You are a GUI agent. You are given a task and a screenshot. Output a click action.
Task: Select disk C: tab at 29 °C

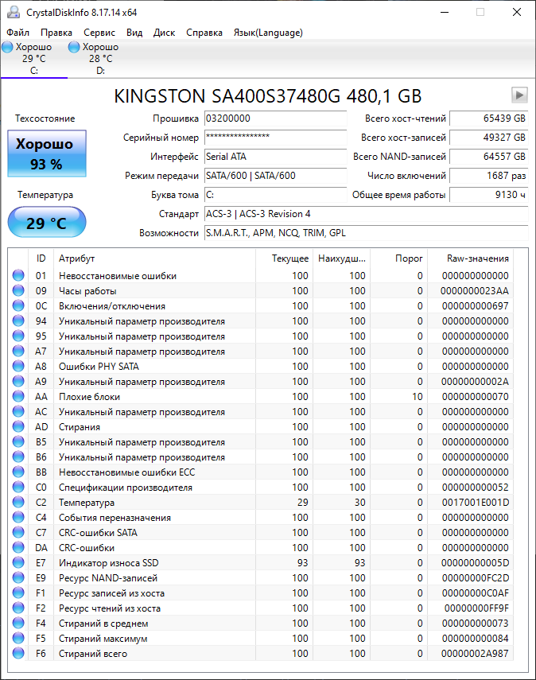34,59
